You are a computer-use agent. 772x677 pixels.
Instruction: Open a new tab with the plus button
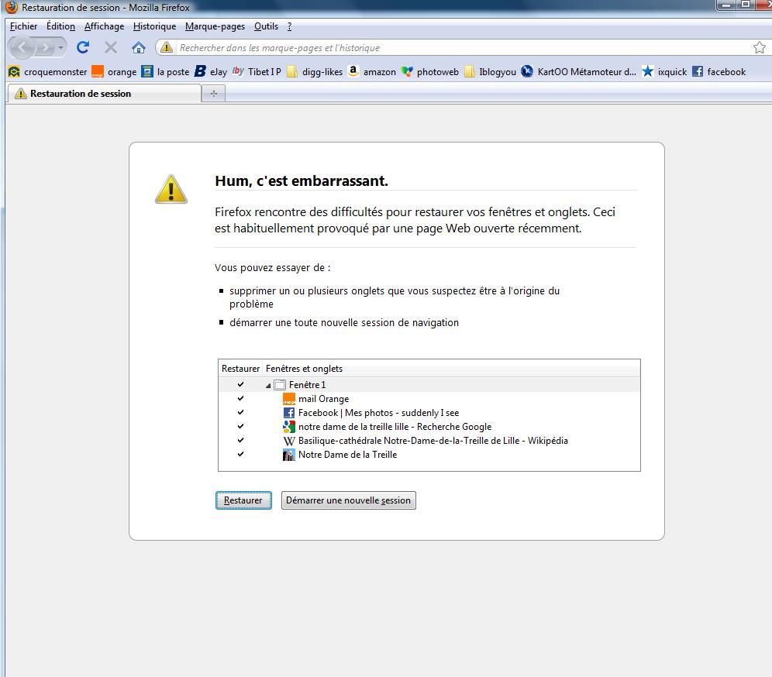pos(214,94)
